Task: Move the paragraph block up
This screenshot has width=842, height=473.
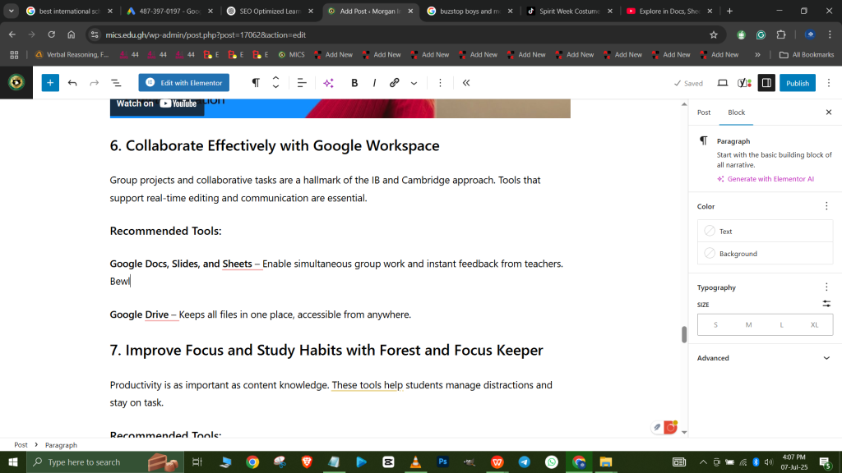Action: pos(276,78)
